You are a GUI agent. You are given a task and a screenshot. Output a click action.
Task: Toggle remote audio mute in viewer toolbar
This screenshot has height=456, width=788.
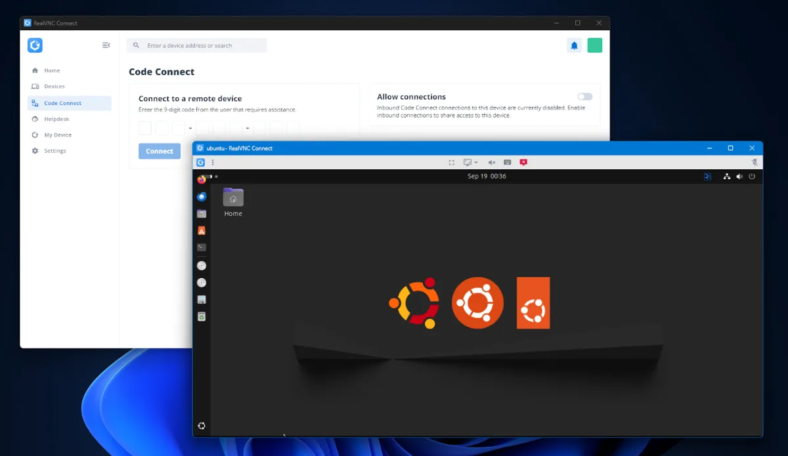coord(492,162)
